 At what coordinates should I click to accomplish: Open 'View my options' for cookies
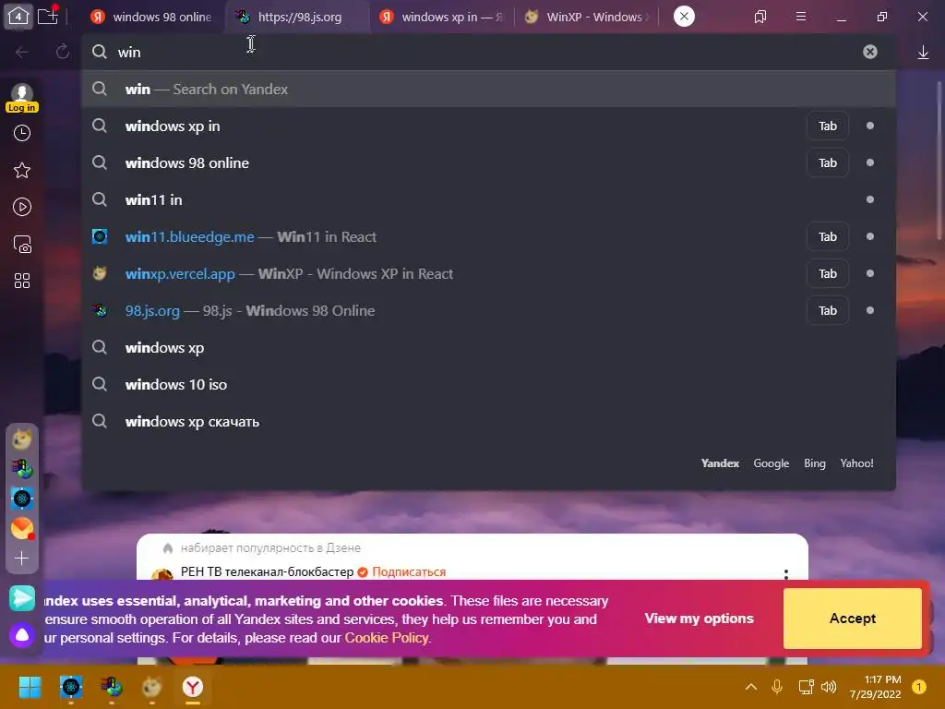click(x=700, y=619)
